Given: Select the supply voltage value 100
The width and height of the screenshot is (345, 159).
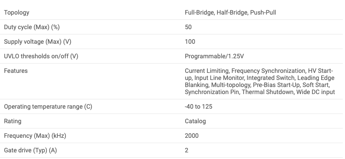Looking at the screenshot, I should coord(190,42).
